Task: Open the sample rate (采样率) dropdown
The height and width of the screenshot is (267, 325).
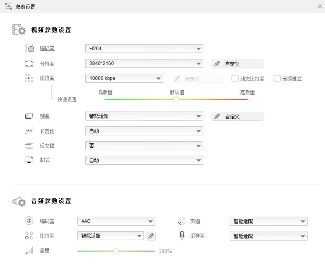Action: (268, 236)
